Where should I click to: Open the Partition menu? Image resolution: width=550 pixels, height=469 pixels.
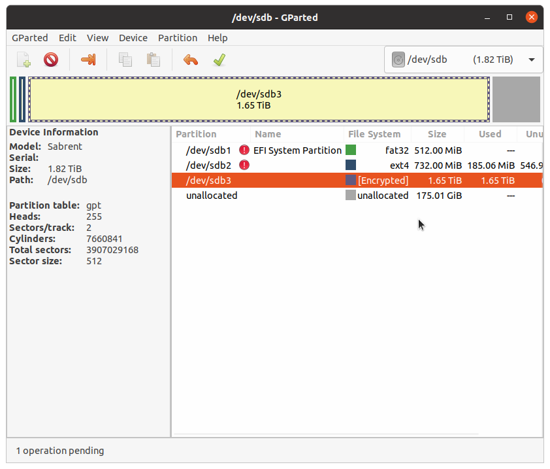point(178,38)
